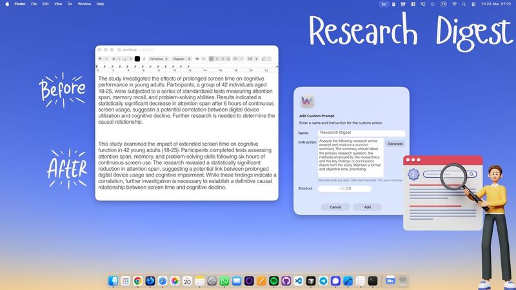The width and height of the screenshot is (516, 290).
Task: Click the W app logo in dialog
Action: click(307, 101)
